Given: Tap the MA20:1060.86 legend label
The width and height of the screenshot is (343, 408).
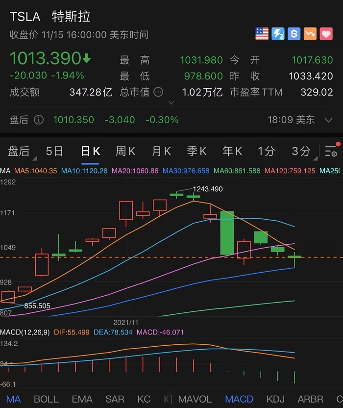Looking at the screenshot, I should tap(135, 171).
